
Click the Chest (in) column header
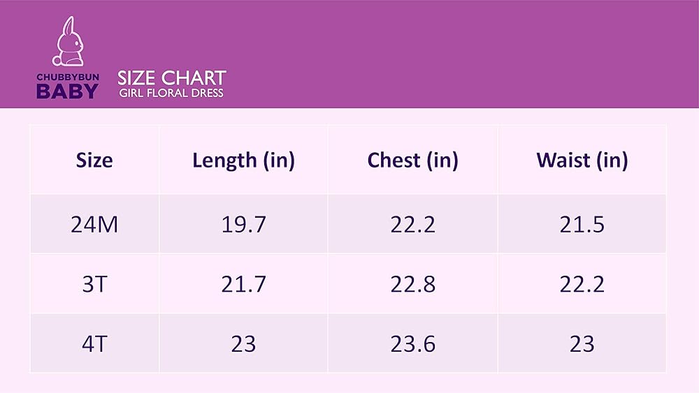[x=412, y=161]
